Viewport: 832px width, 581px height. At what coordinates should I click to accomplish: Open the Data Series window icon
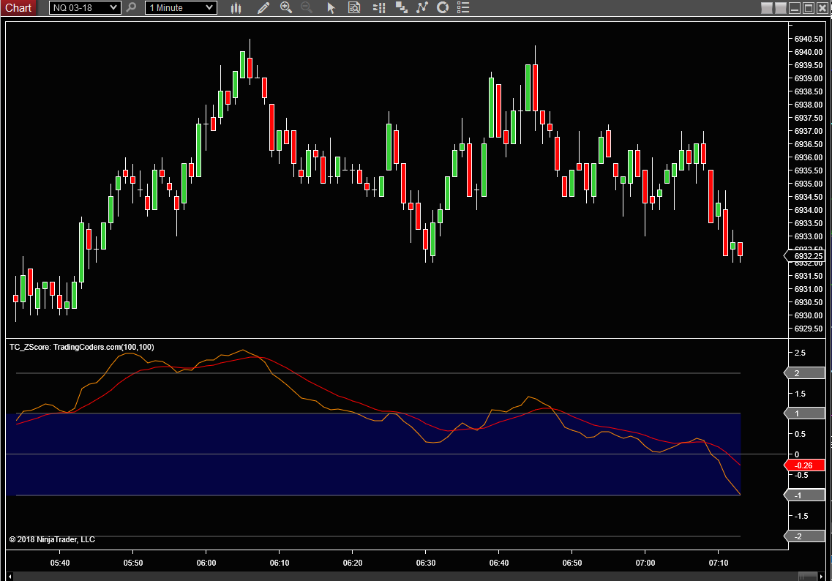(x=401, y=8)
